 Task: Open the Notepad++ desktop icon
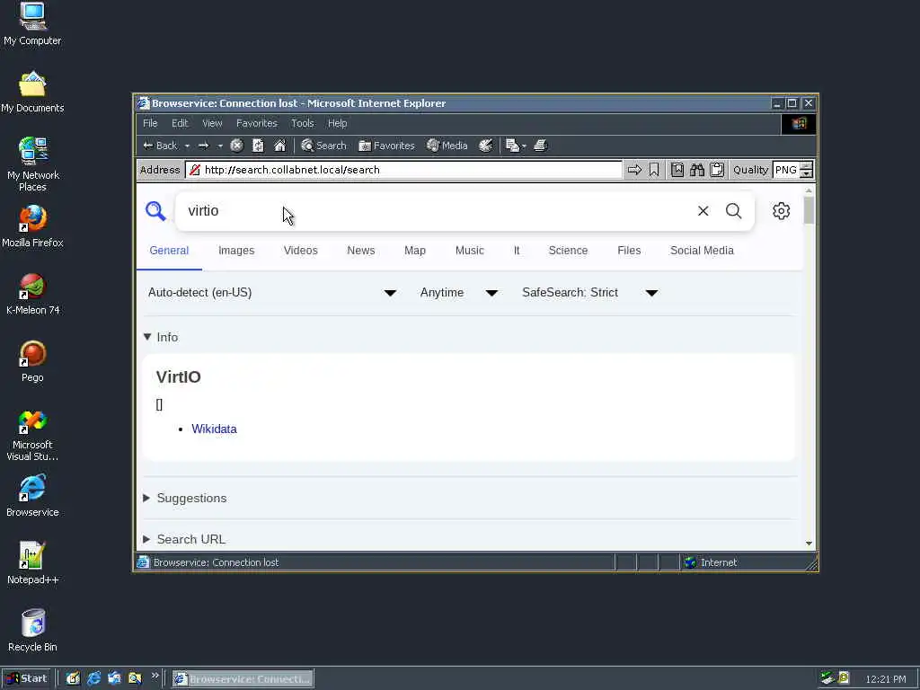32,563
